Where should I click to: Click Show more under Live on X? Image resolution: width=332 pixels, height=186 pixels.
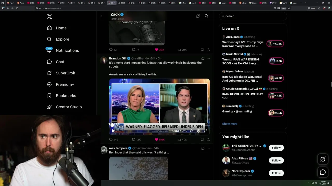click(x=230, y=124)
